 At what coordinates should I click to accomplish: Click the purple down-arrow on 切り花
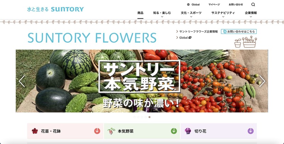[x=251, y=131]
